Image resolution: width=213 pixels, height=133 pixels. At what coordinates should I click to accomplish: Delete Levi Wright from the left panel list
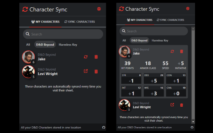point(96,71)
